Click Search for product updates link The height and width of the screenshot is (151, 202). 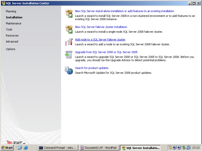pos(92,68)
